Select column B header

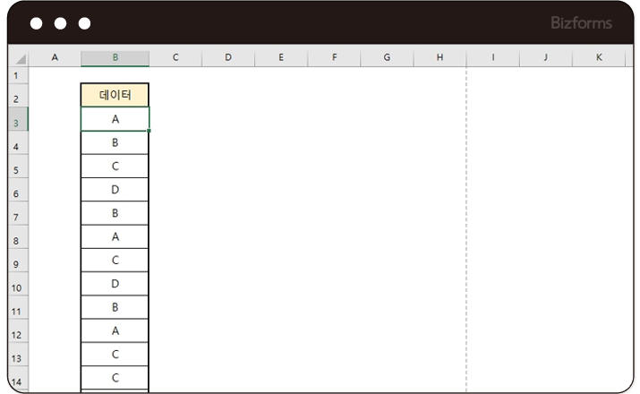click(115, 57)
